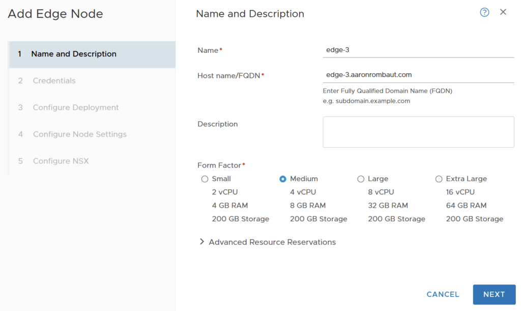Go to step 1 Name and Description

74,54
